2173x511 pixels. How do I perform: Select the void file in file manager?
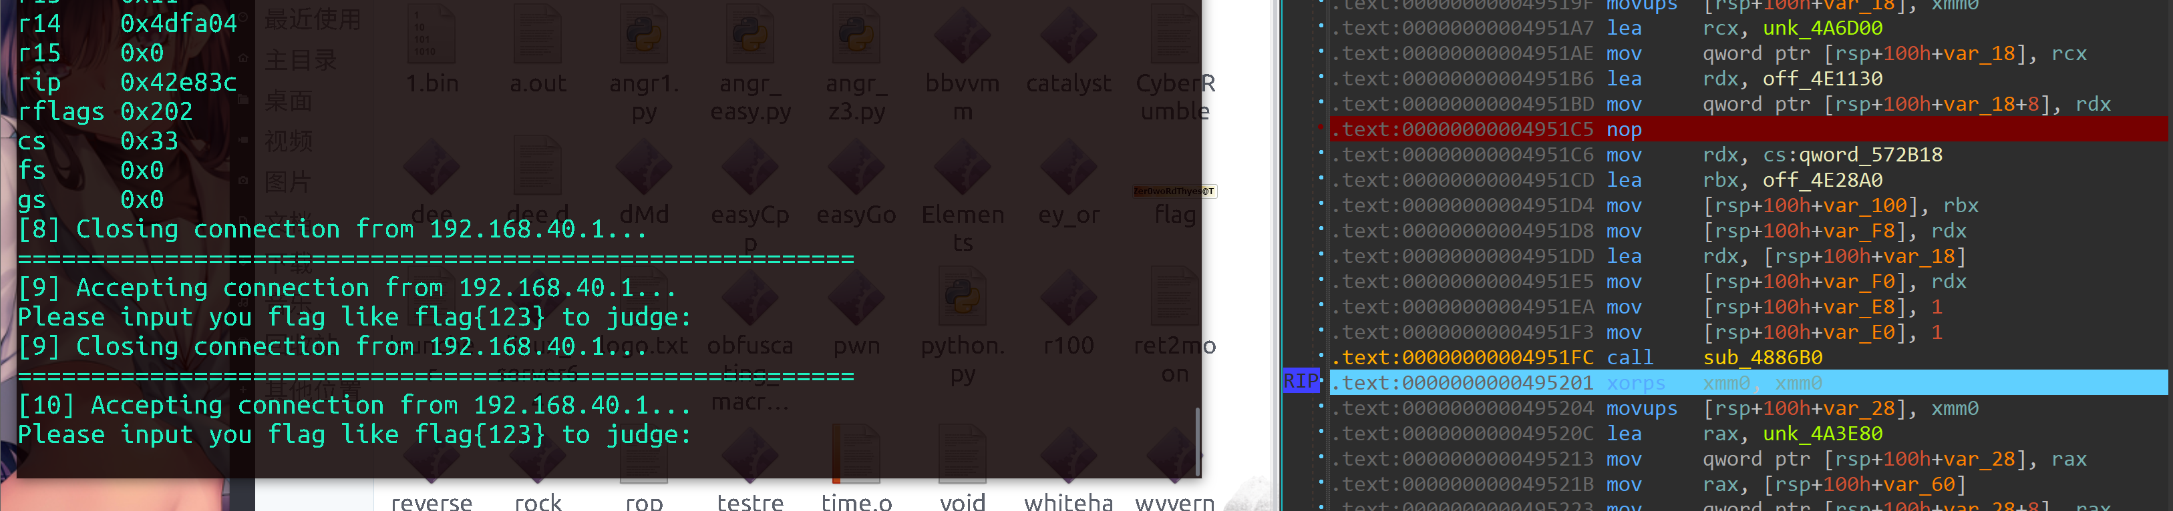pyautogui.click(x=963, y=454)
